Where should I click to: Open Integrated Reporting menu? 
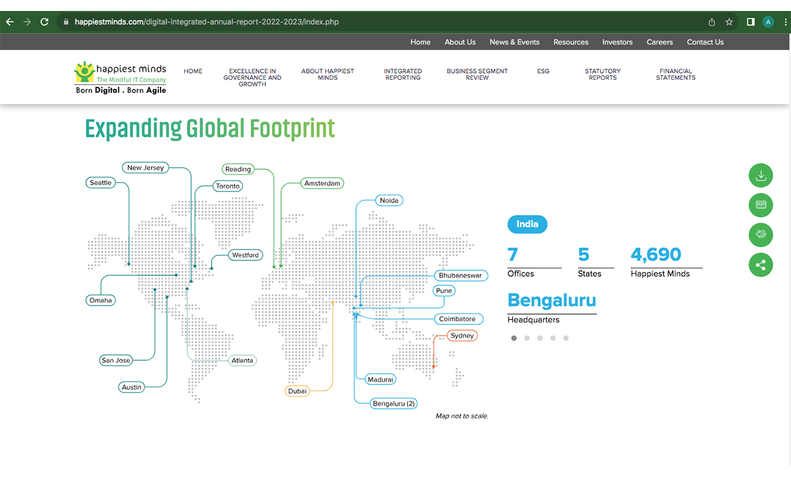(403, 74)
